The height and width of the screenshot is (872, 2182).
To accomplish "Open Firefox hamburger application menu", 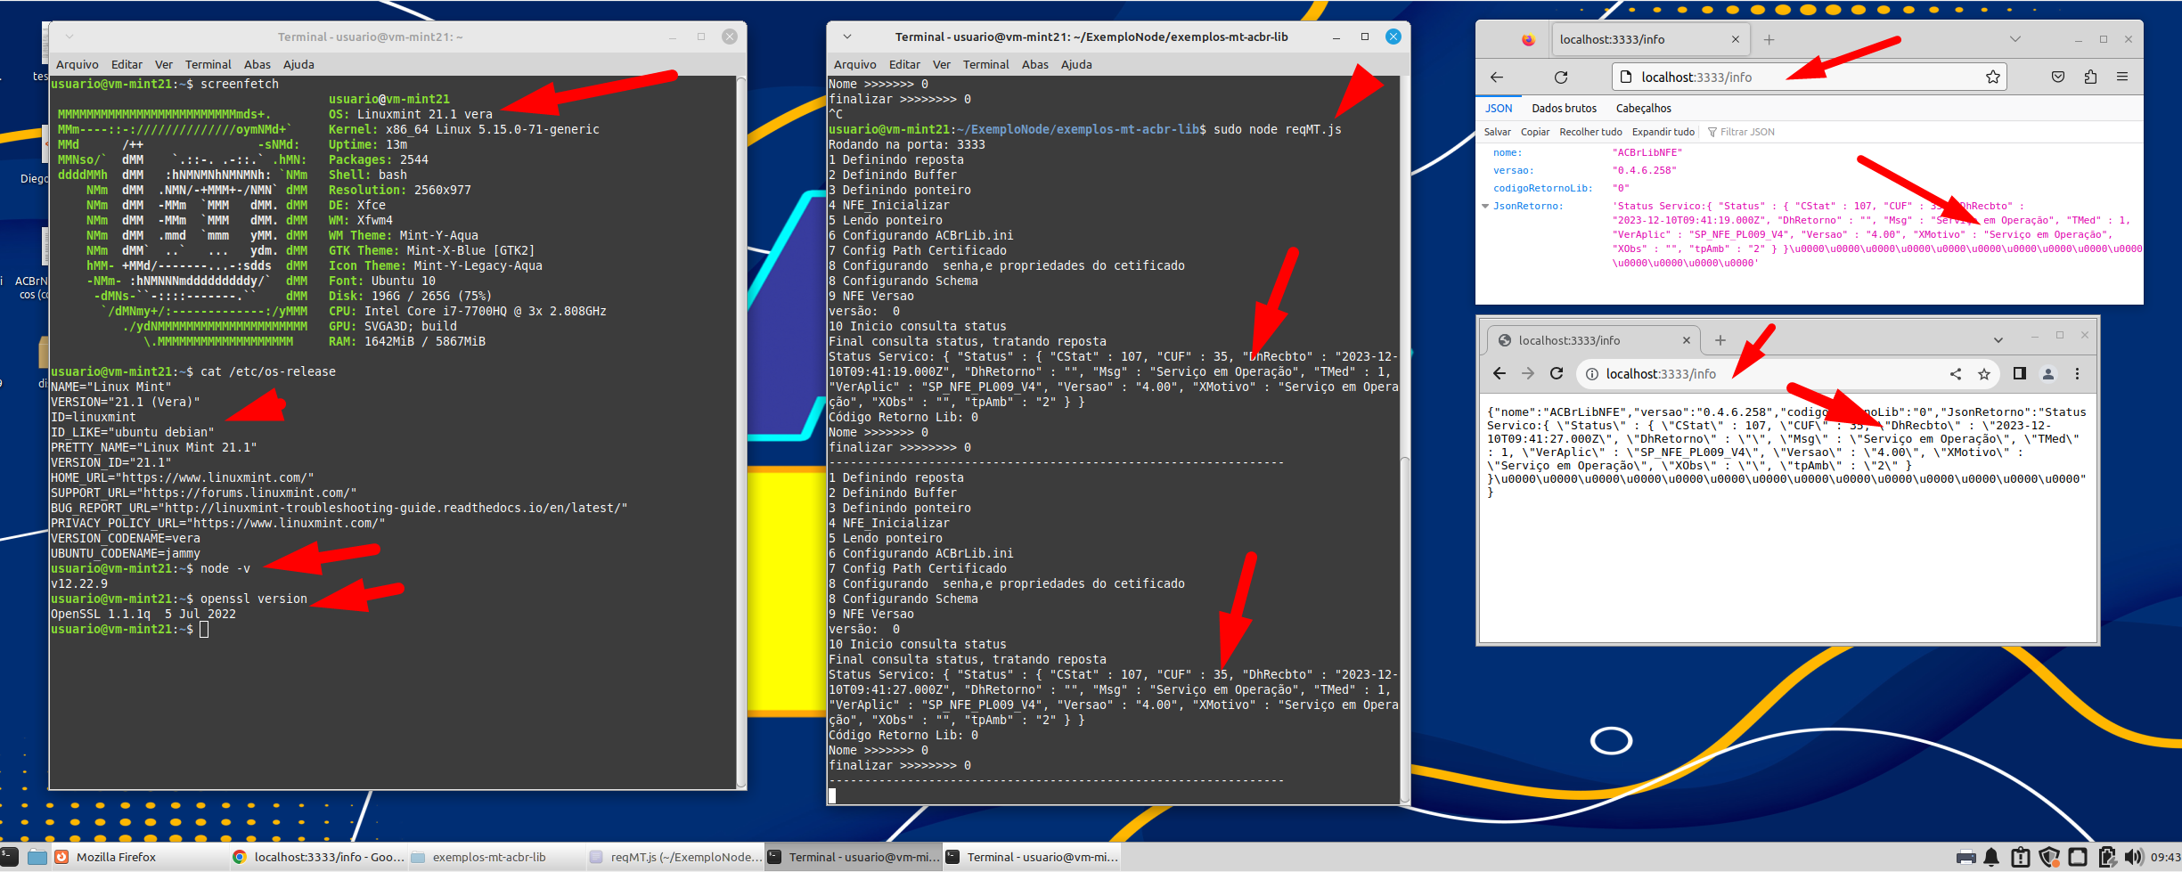I will pyautogui.click(x=2122, y=77).
